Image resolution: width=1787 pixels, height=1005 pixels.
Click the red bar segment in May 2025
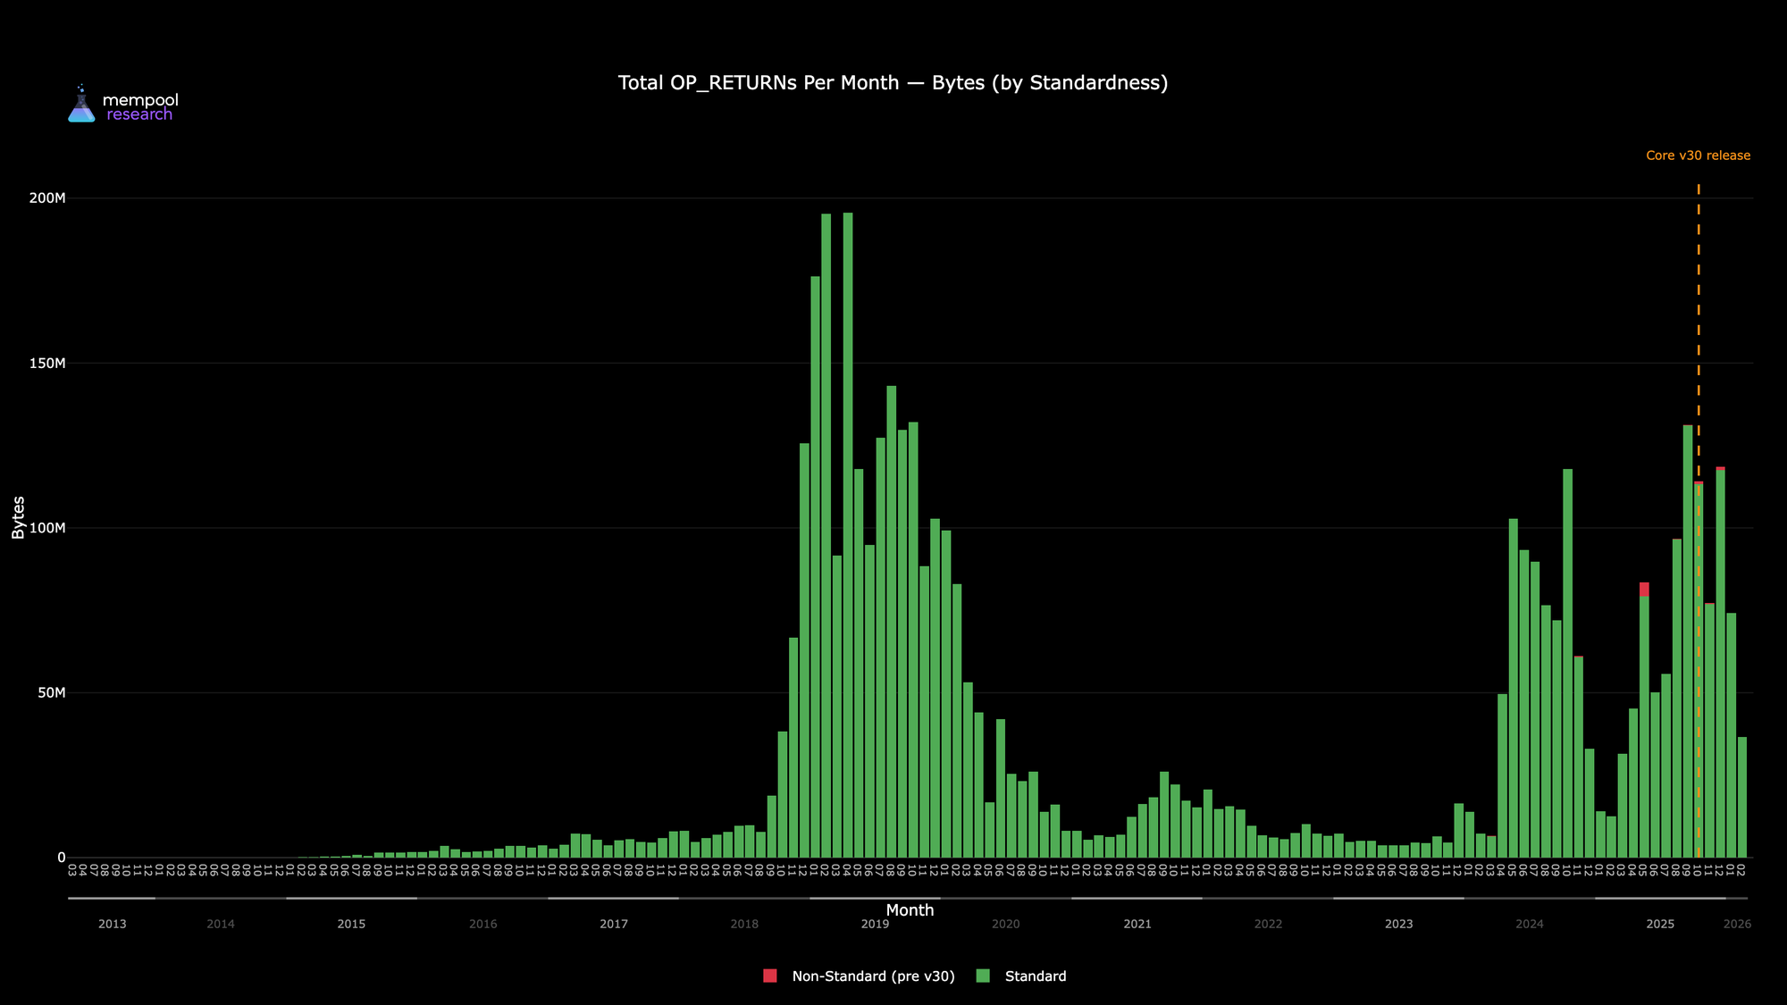pyautogui.click(x=1644, y=589)
